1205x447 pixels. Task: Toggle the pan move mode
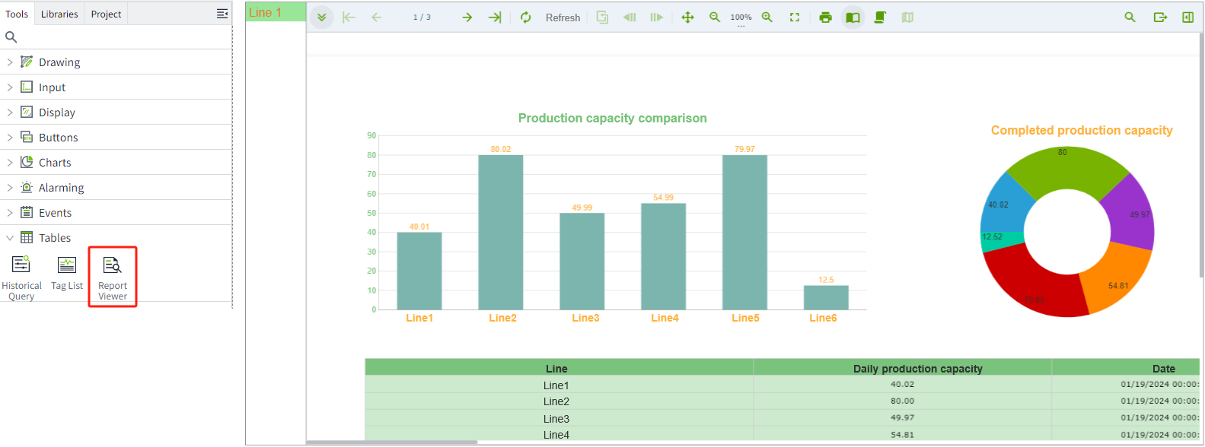pos(687,17)
